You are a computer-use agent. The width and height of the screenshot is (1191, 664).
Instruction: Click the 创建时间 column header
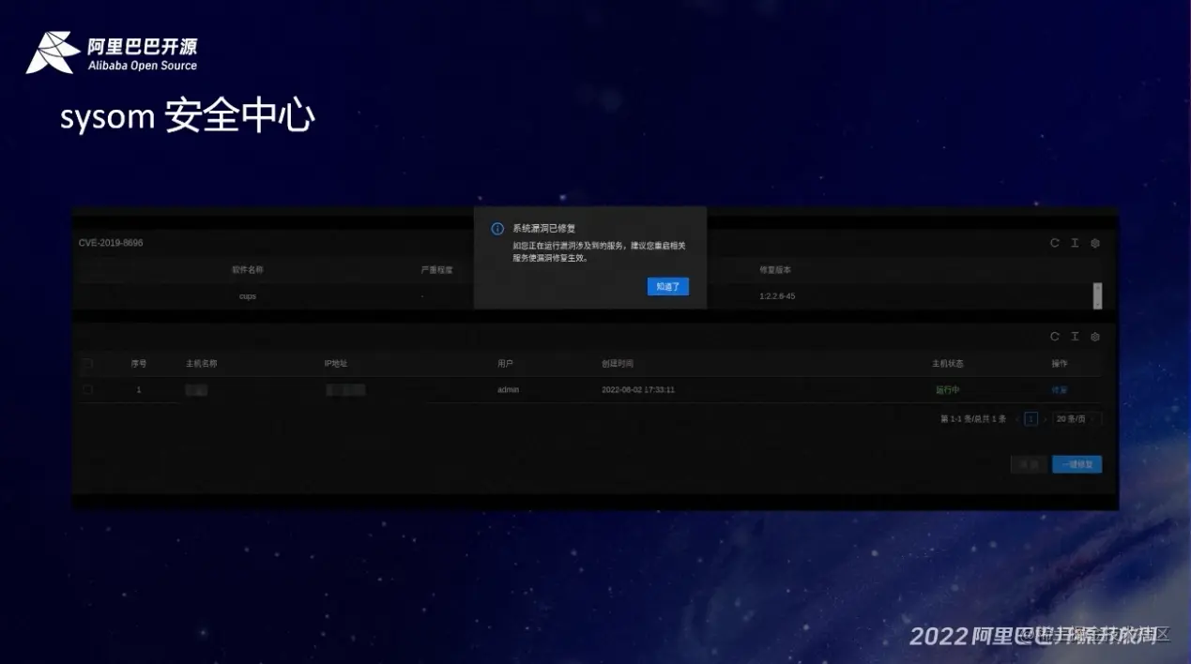[x=618, y=364]
